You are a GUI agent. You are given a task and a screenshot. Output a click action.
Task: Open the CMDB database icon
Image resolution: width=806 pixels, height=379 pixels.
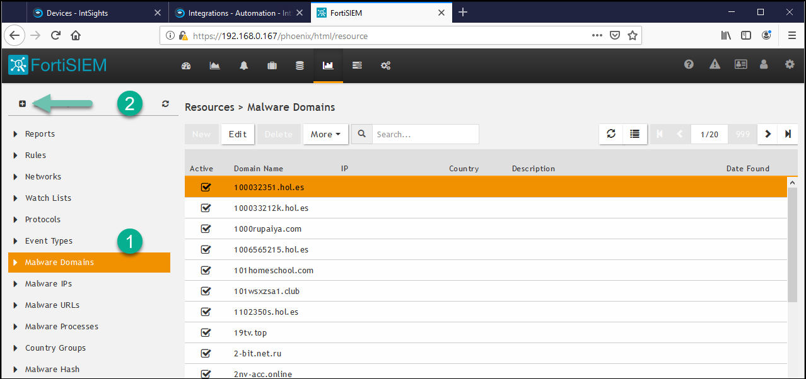[x=300, y=65]
